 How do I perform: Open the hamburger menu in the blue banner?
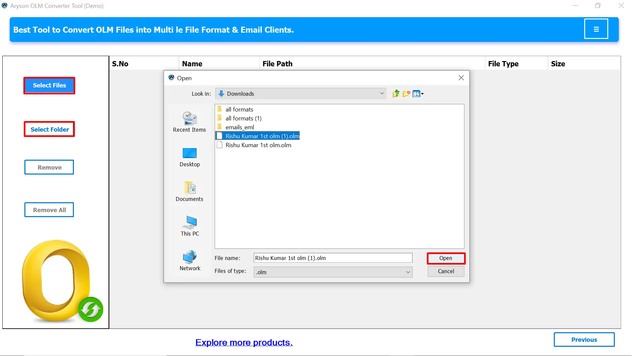596,29
